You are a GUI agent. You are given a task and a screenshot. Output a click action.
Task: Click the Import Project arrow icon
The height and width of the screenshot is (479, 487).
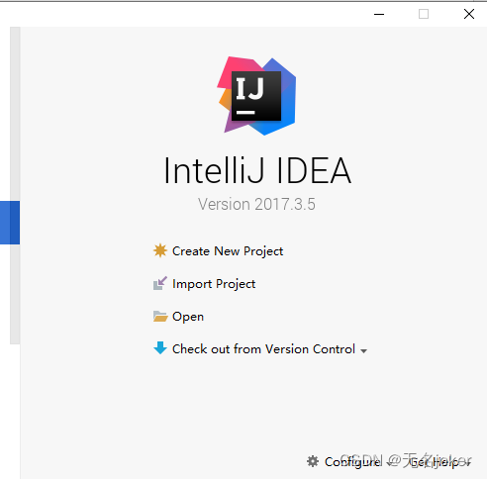[160, 283]
